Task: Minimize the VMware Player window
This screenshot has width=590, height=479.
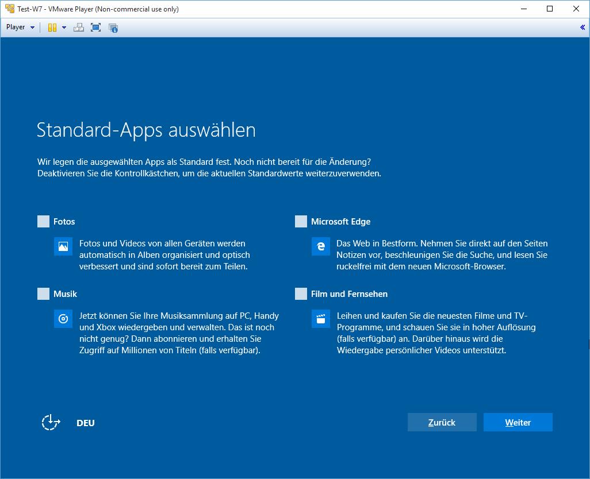Action: point(523,9)
